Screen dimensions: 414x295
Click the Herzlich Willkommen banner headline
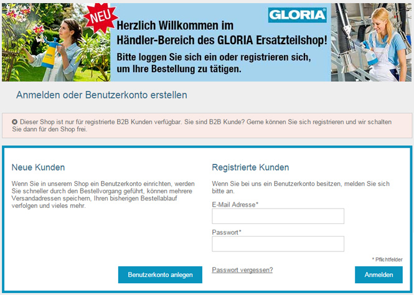point(222,33)
